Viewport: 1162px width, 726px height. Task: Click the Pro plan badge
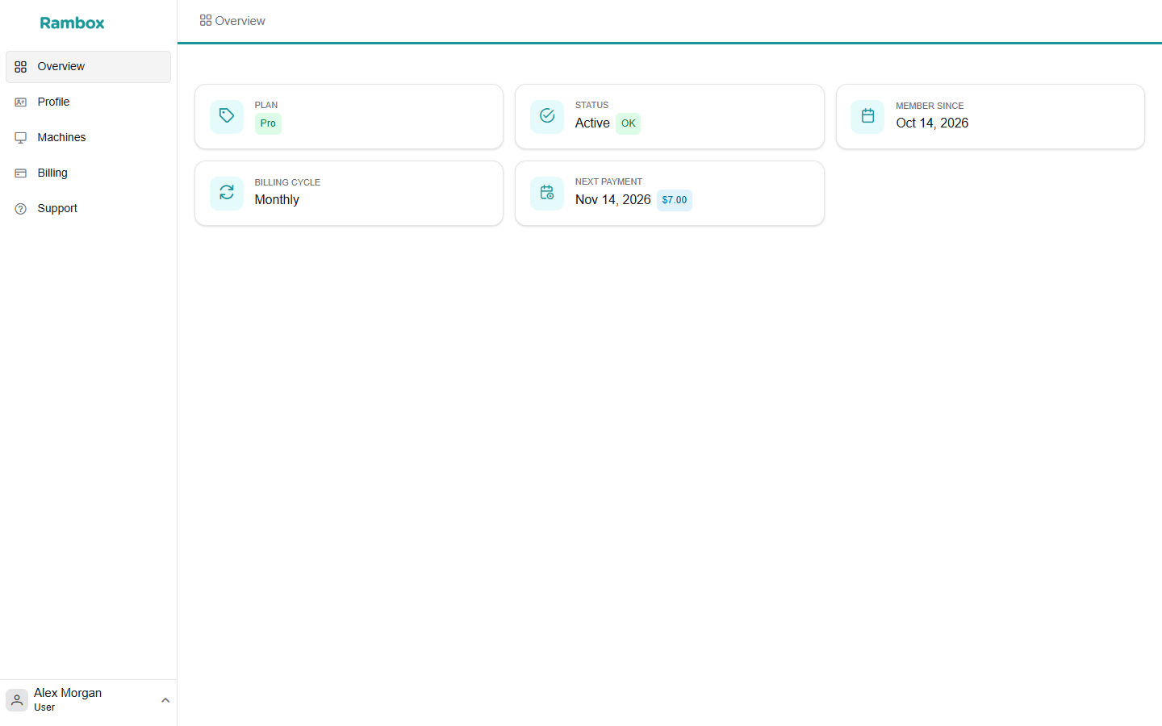268,123
